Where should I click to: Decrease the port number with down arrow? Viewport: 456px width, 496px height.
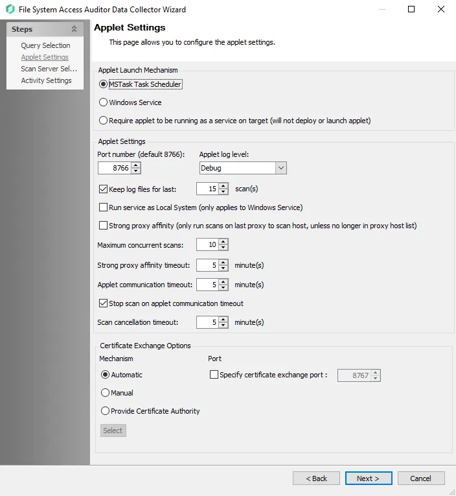(135, 171)
